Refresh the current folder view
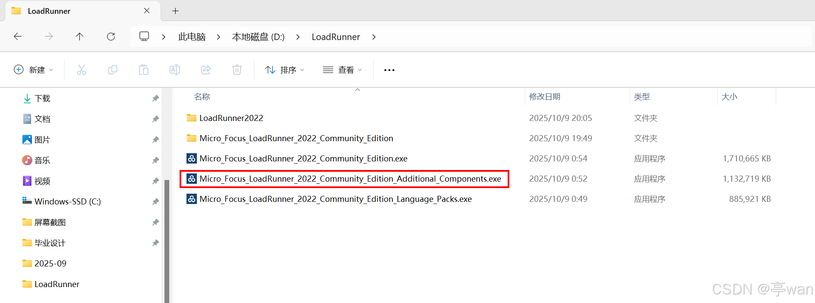 (111, 37)
